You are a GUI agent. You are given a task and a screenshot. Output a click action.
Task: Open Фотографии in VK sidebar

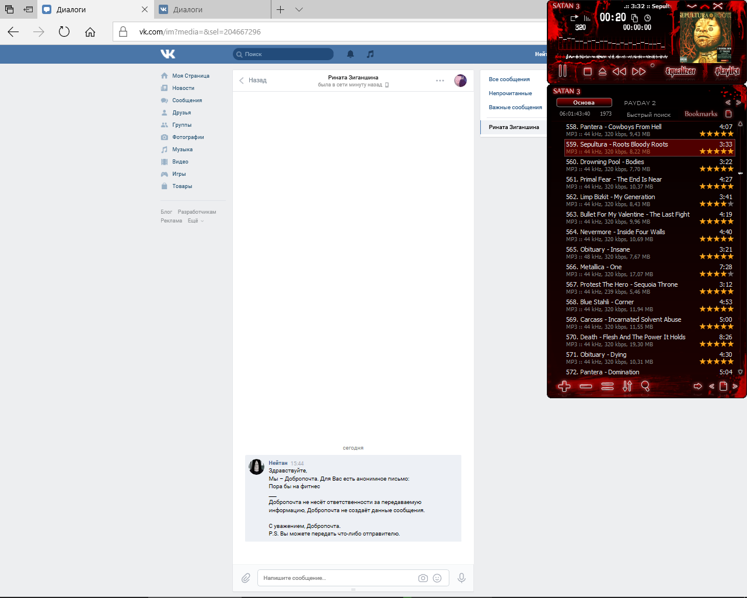182,137
